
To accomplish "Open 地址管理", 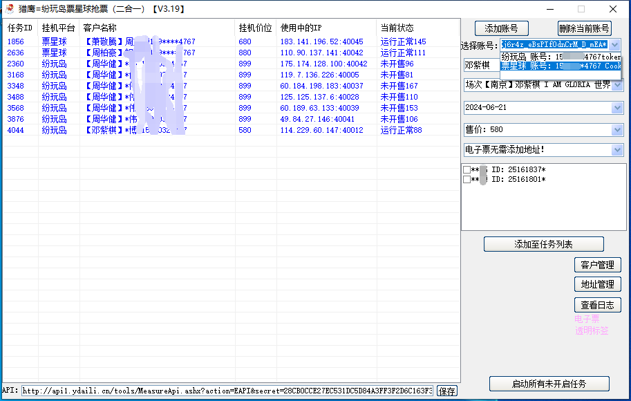I will 598,284.
